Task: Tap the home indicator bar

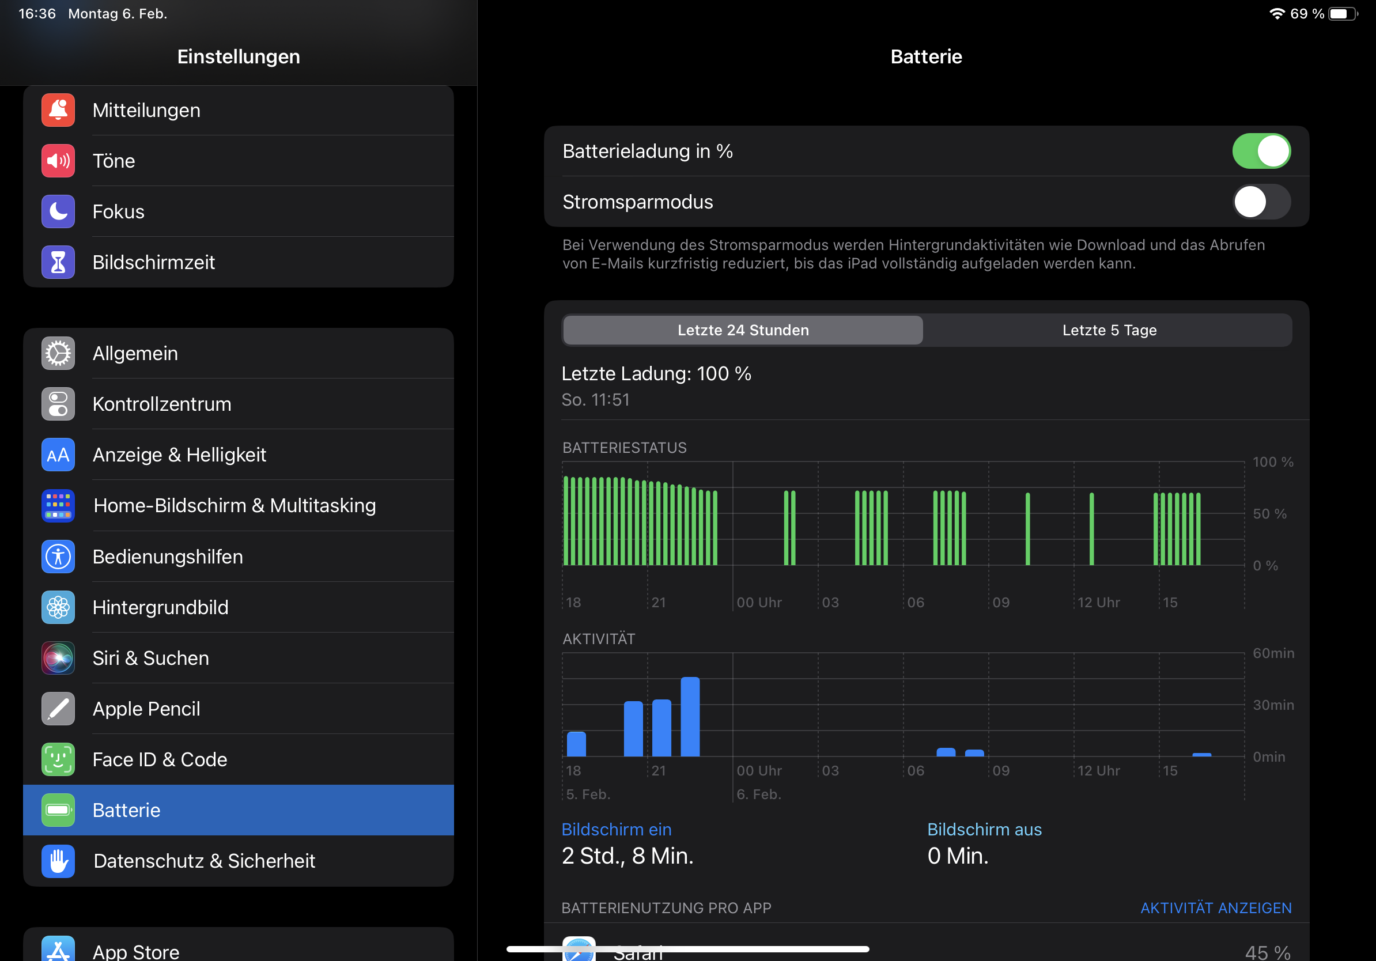Action: (x=687, y=949)
